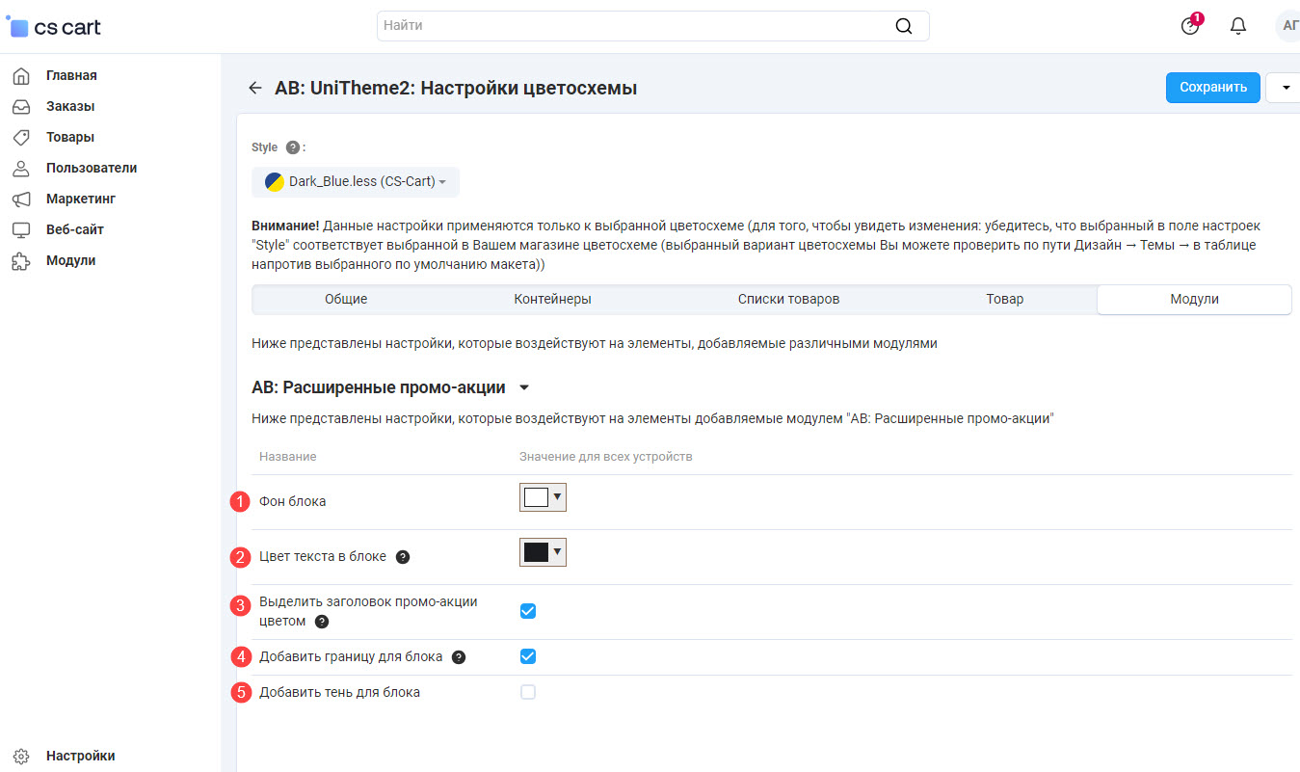The height and width of the screenshot is (772, 1300).
Task: Open the Фон блока color picker
Action: (x=542, y=497)
